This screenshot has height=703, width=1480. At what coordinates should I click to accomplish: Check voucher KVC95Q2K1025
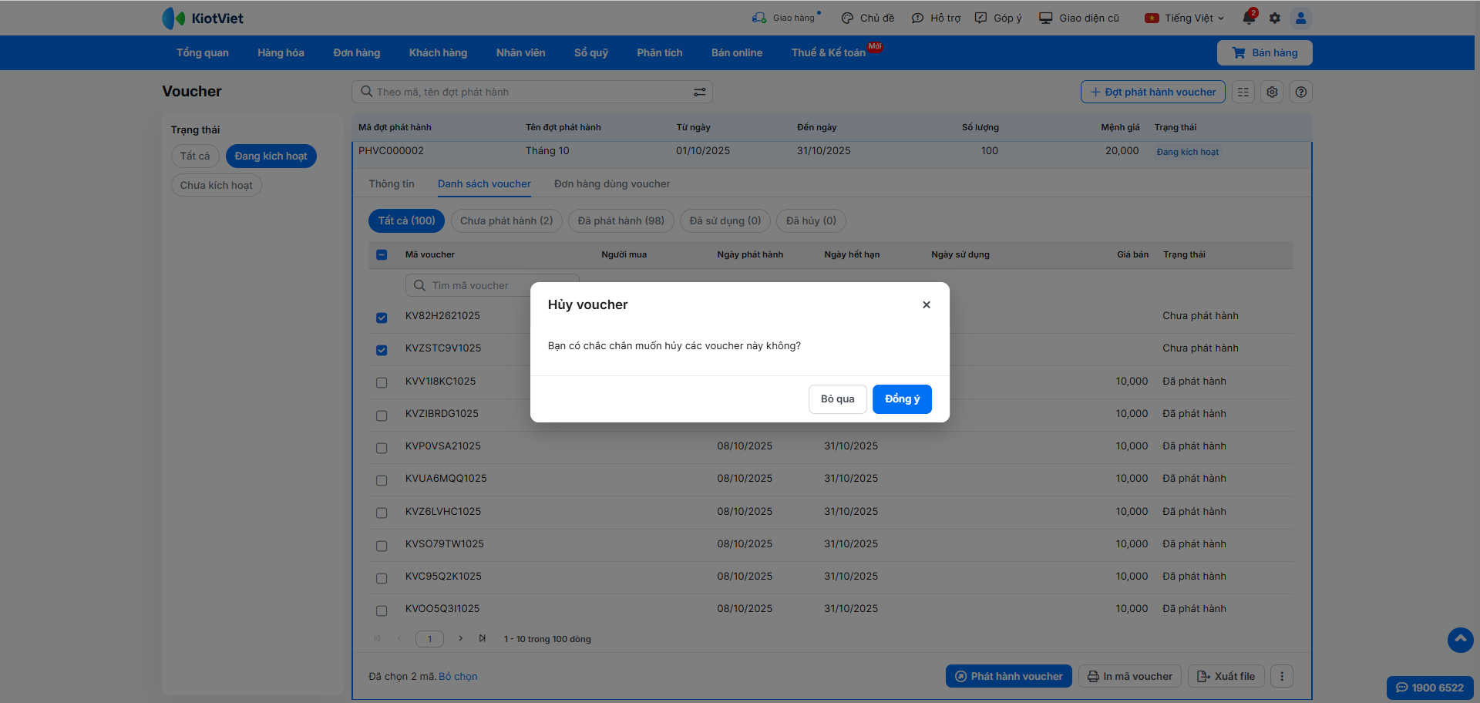coord(382,577)
